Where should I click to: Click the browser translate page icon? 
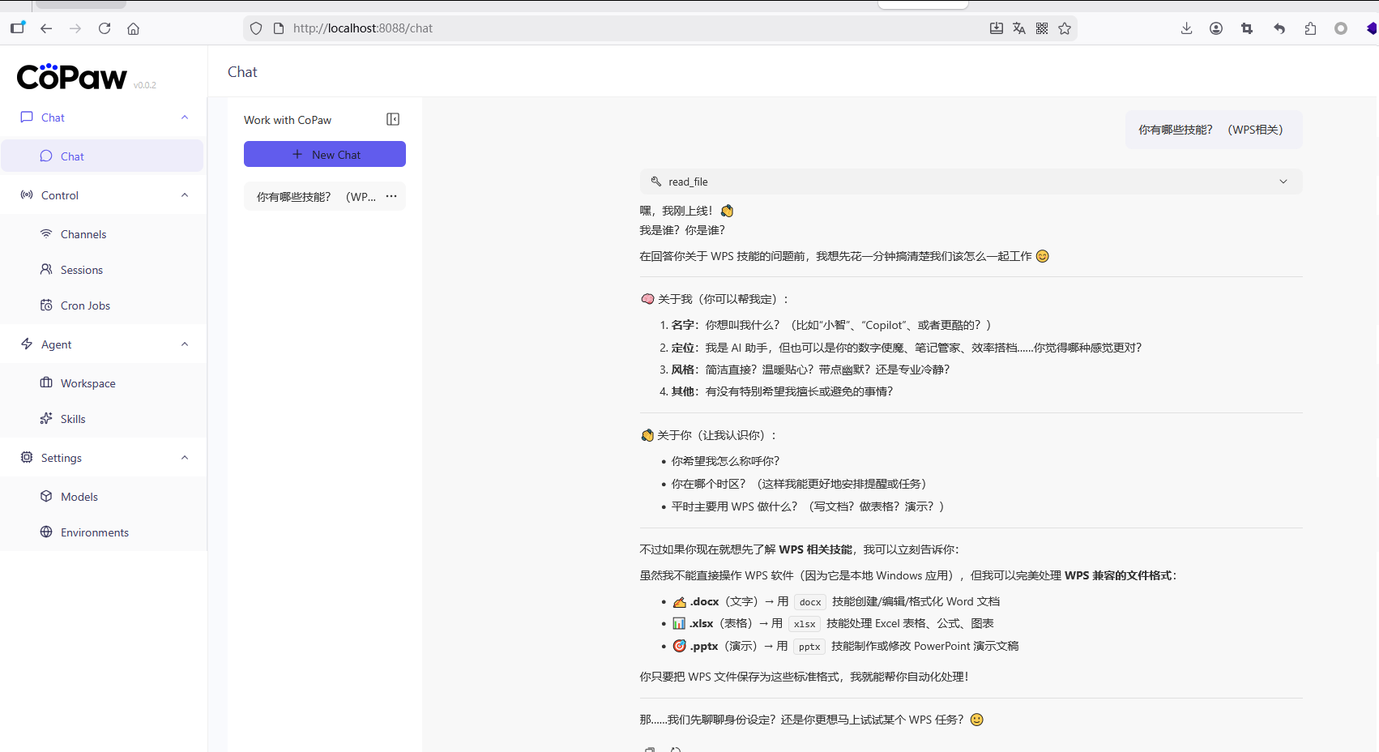[1019, 28]
